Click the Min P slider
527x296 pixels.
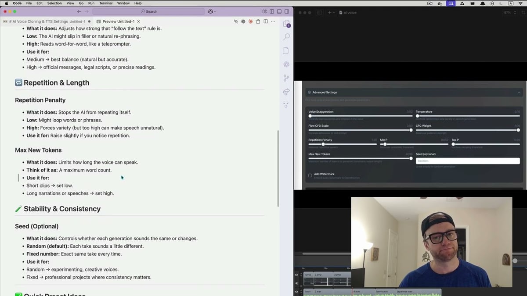tap(414, 144)
